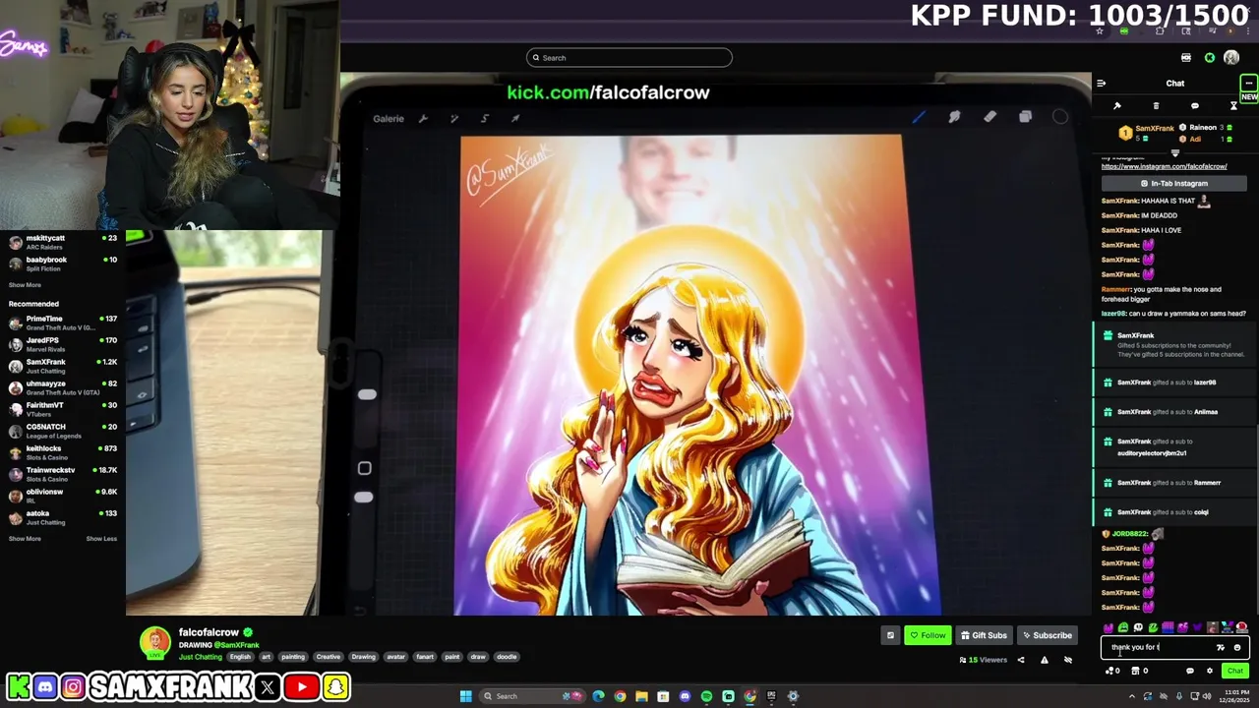Viewport: 1259px width, 708px height.
Task: Click the Procreate brush size slider handle
Action: (x=367, y=394)
